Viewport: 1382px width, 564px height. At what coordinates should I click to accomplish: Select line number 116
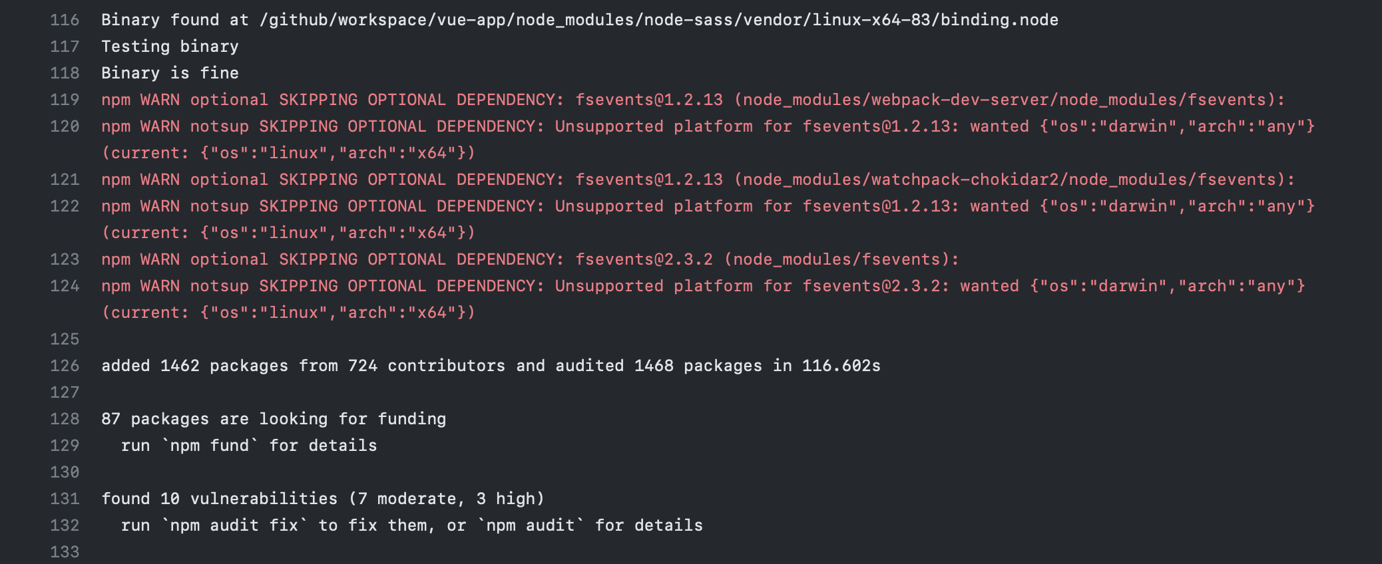click(65, 20)
